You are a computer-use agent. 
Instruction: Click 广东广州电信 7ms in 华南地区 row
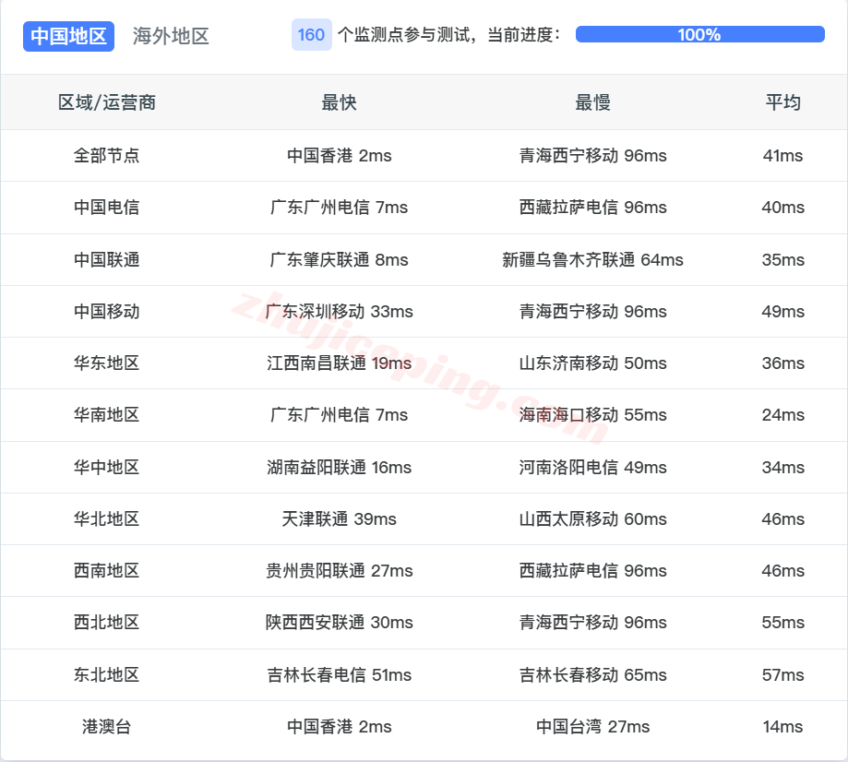(x=339, y=415)
